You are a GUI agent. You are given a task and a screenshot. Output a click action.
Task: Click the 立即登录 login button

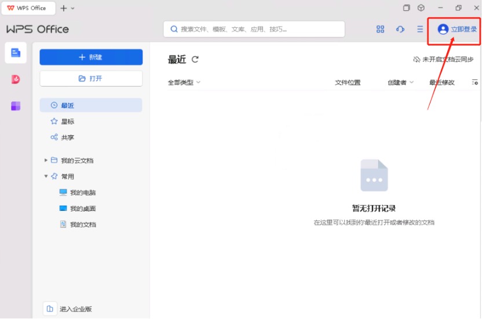(458, 29)
